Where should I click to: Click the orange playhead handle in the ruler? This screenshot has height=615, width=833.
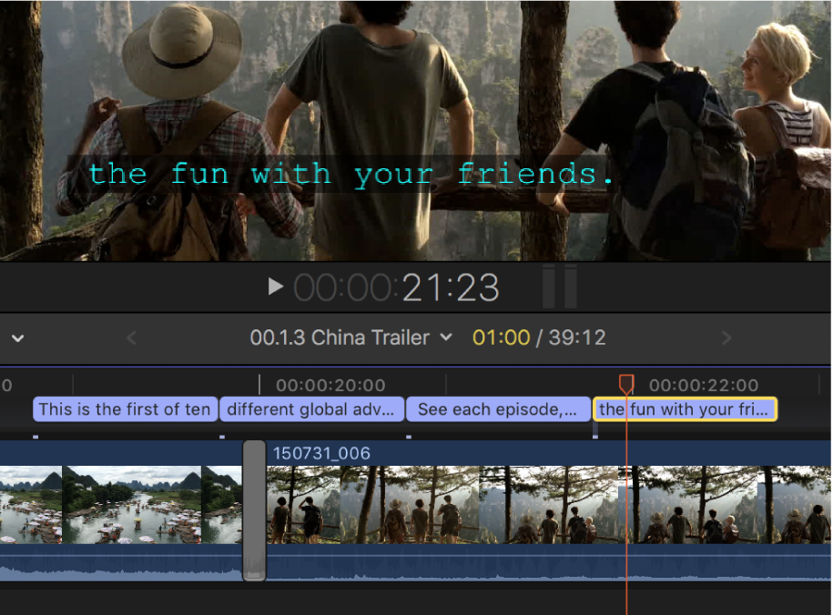[x=626, y=384]
